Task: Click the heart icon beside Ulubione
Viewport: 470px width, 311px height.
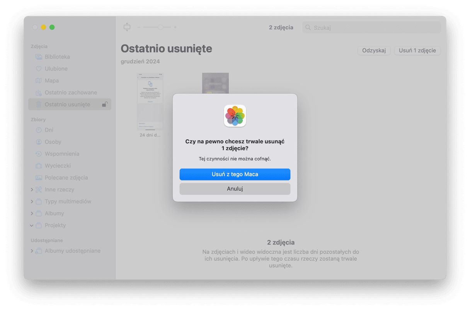Action: (x=39, y=69)
